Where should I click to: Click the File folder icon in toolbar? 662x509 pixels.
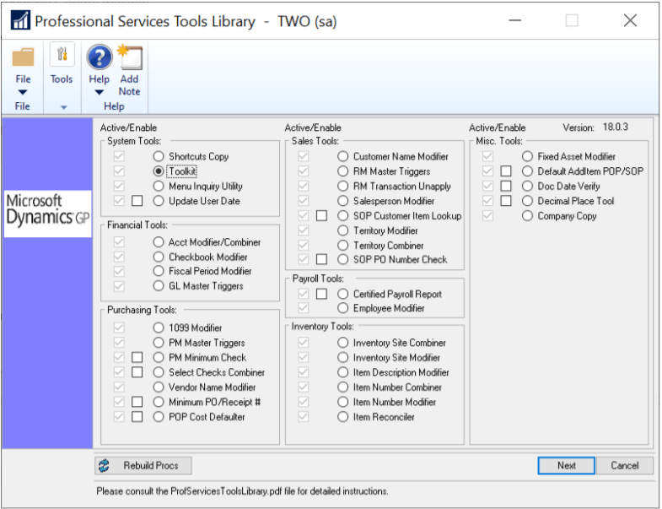pyautogui.click(x=23, y=57)
